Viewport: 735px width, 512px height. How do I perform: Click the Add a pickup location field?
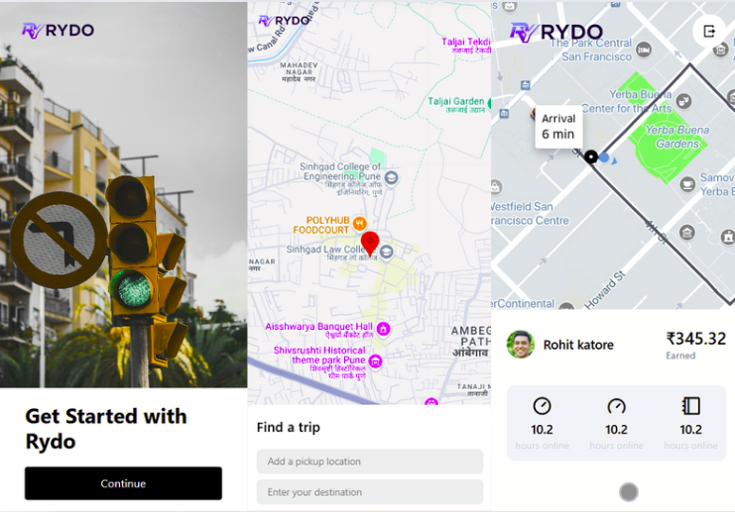pyautogui.click(x=370, y=461)
